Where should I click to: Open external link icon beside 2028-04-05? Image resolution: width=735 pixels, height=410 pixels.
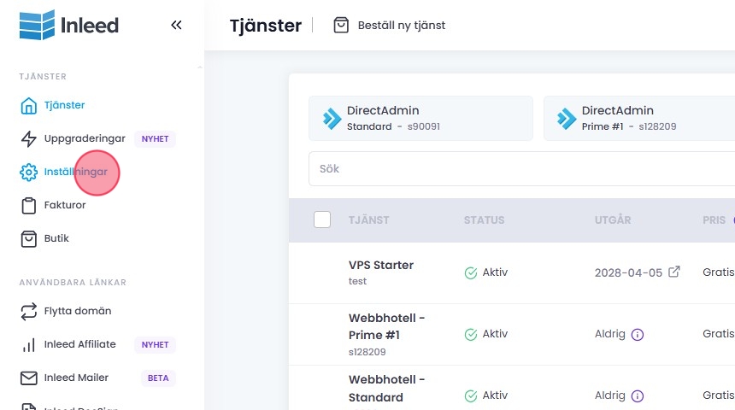pyautogui.click(x=674, y=272)
